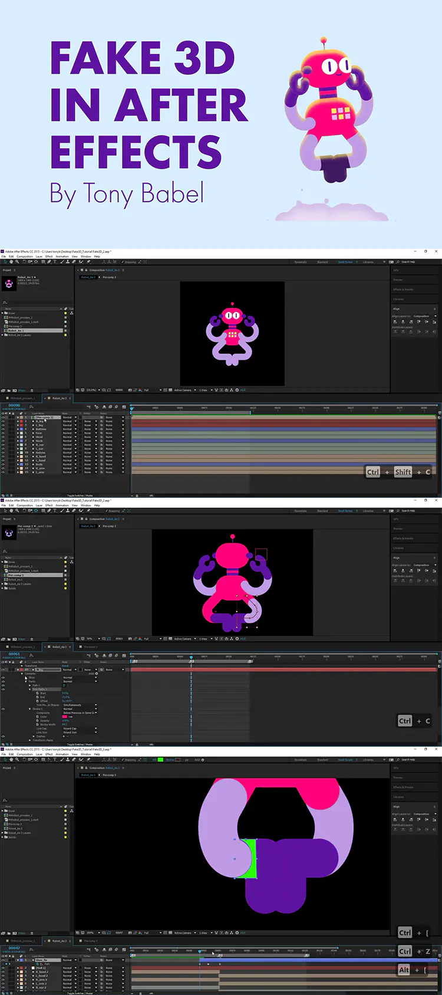Click the graph editor icon in the middle timeline header

[x=124, y=655]
